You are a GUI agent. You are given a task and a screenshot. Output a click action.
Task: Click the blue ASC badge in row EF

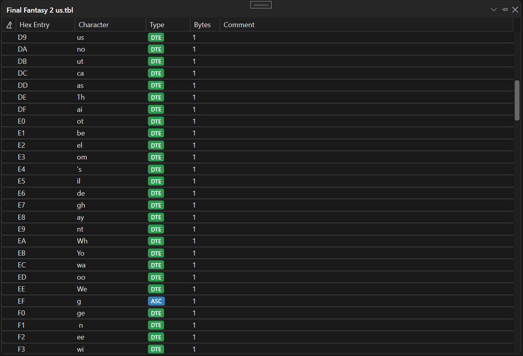point(156,301)
